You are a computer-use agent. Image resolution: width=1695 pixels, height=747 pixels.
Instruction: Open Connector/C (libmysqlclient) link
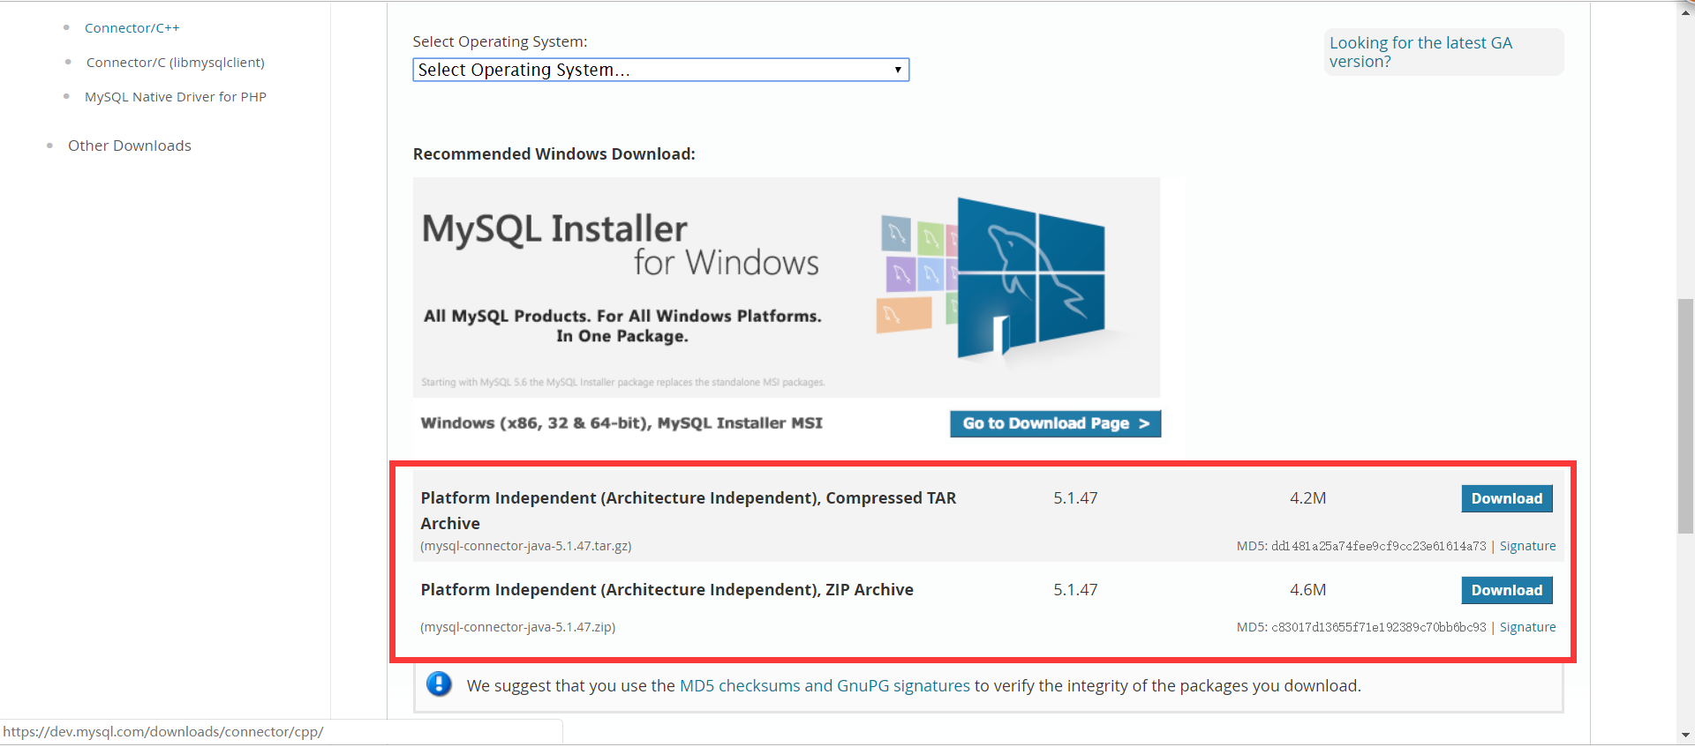tap(175, 63)
